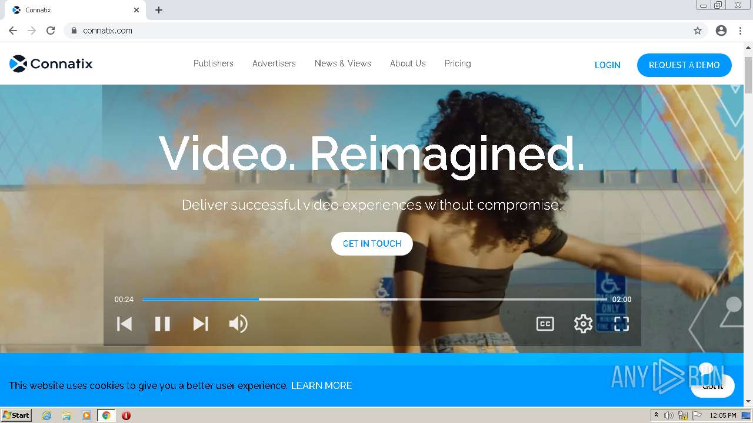The width and height of the screenshot is (753, 423).
Task: Click the page scrollbar thumb
Action: click(748, 75)
